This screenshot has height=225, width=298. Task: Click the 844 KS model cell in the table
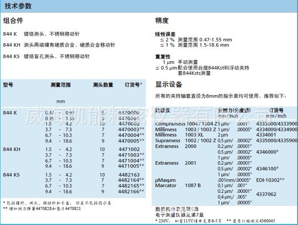pyautogui.click(x=11, y=175)
